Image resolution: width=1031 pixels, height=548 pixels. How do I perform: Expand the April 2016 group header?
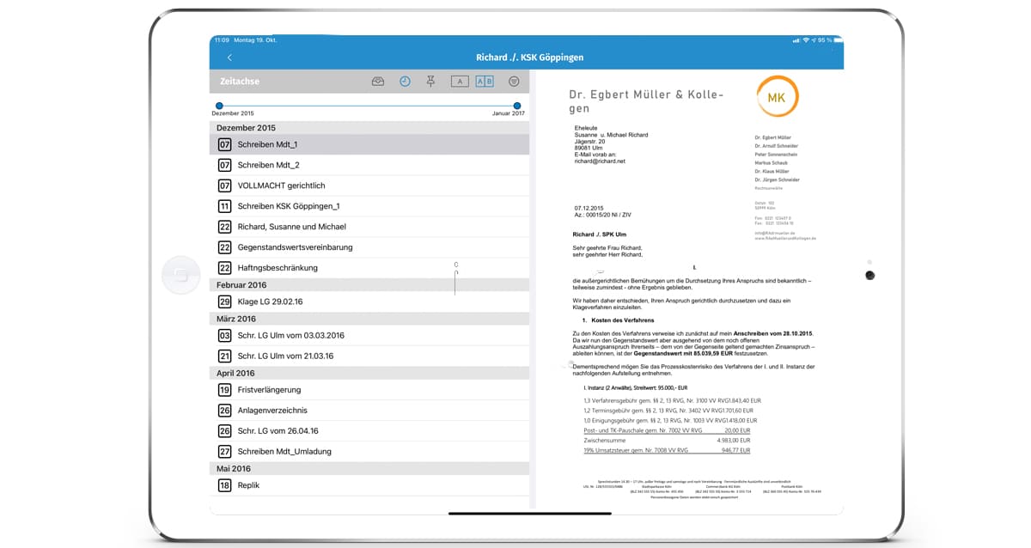point(369,374)
